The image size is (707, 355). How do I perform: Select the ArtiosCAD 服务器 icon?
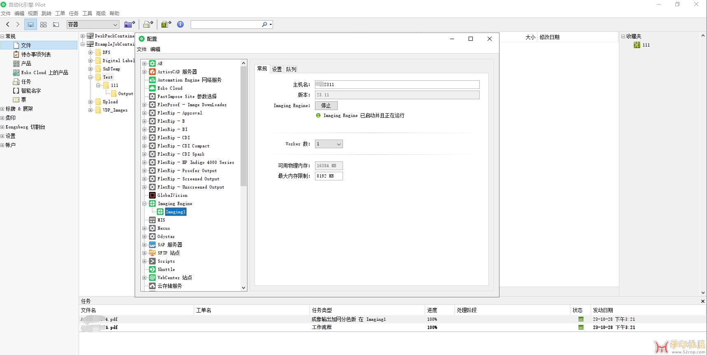coord(152,72)
